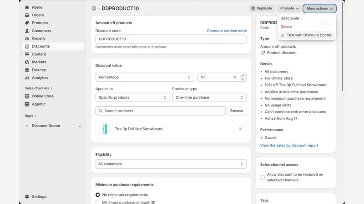
Task: Expand the Apps section
Action: tap(30, 116)
